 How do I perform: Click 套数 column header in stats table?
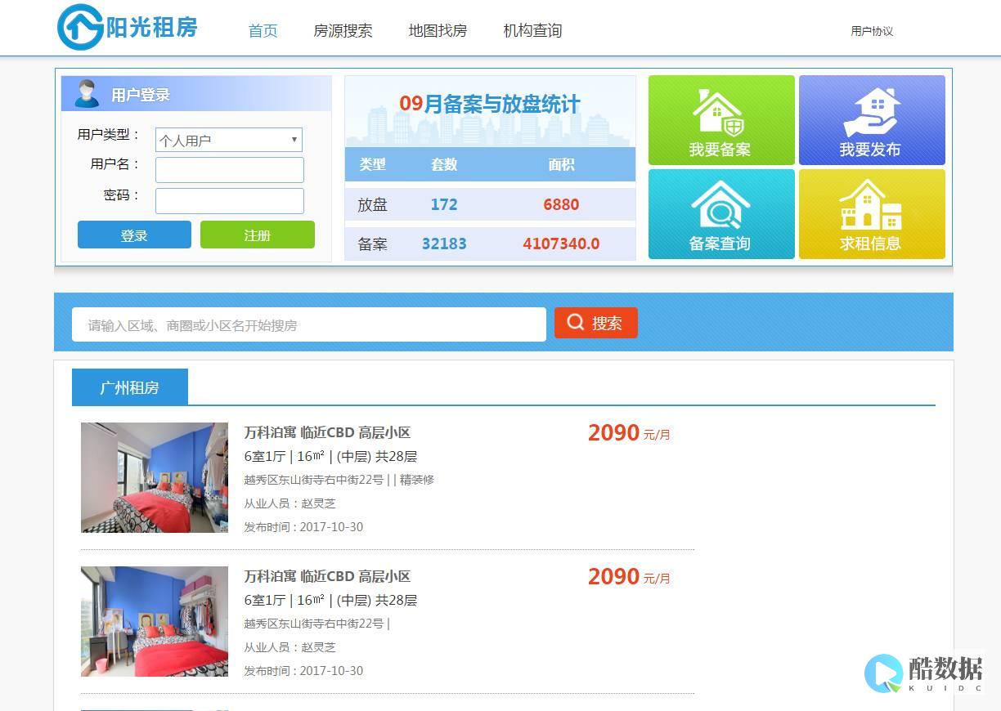click(x=444, y=164)
